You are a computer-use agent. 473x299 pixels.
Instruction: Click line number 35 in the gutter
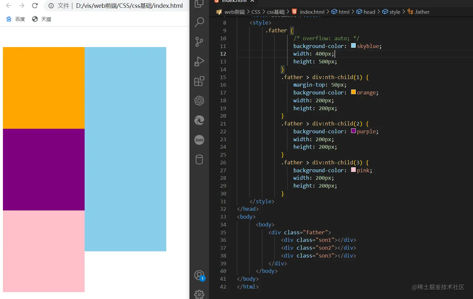click(223, 232)
